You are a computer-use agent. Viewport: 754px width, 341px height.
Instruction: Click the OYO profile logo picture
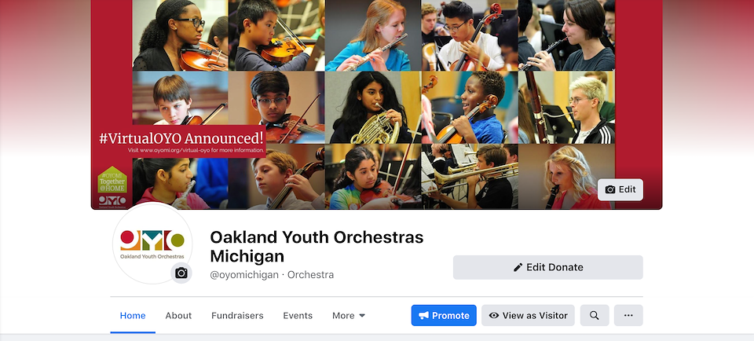point(152,244)
